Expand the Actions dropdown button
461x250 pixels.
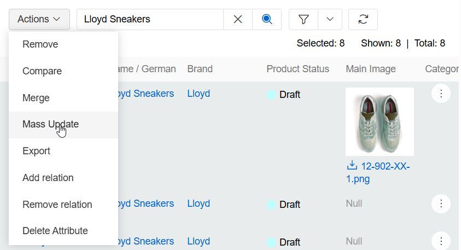39,19
